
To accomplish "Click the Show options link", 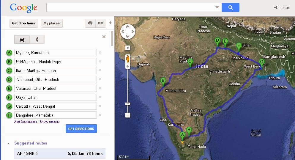I will tap(50, 122).
